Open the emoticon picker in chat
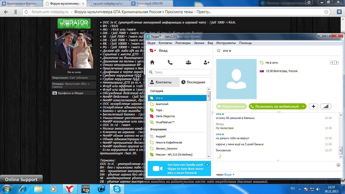 click(338, 165)
